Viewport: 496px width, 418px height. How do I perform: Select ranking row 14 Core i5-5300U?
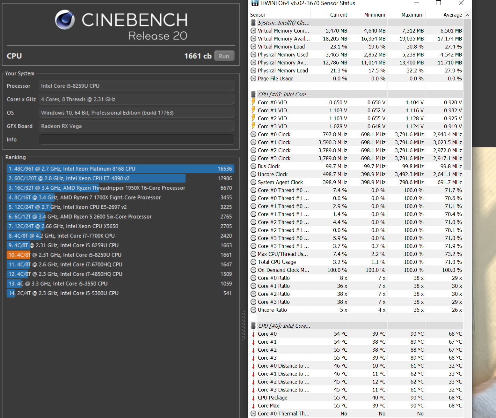[120, 293]
